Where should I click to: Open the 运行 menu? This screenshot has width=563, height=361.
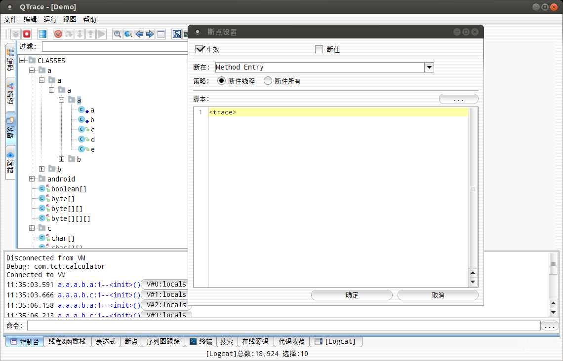click(x=49, y=19)
